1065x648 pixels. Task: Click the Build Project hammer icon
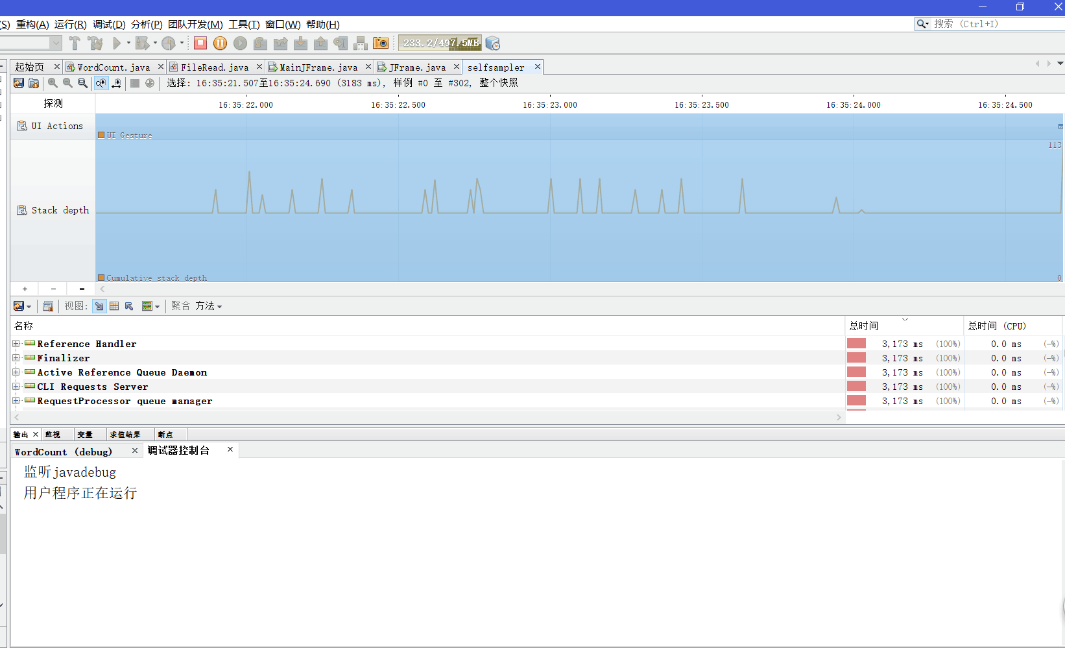tap(75, 43)
